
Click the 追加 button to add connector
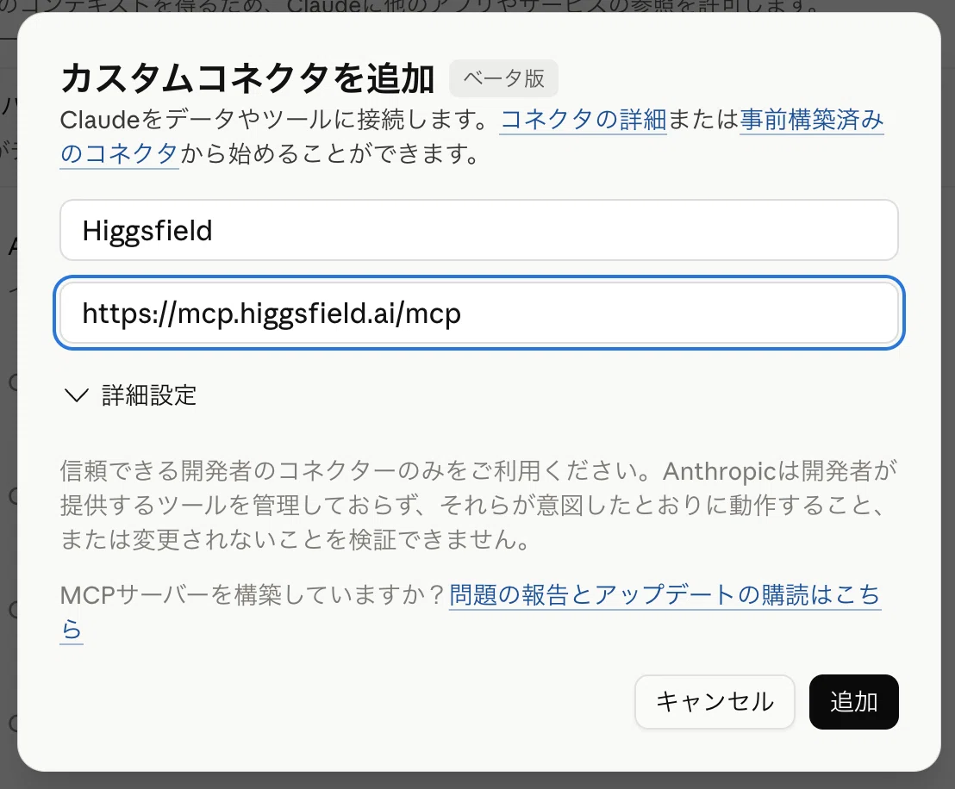853,701
